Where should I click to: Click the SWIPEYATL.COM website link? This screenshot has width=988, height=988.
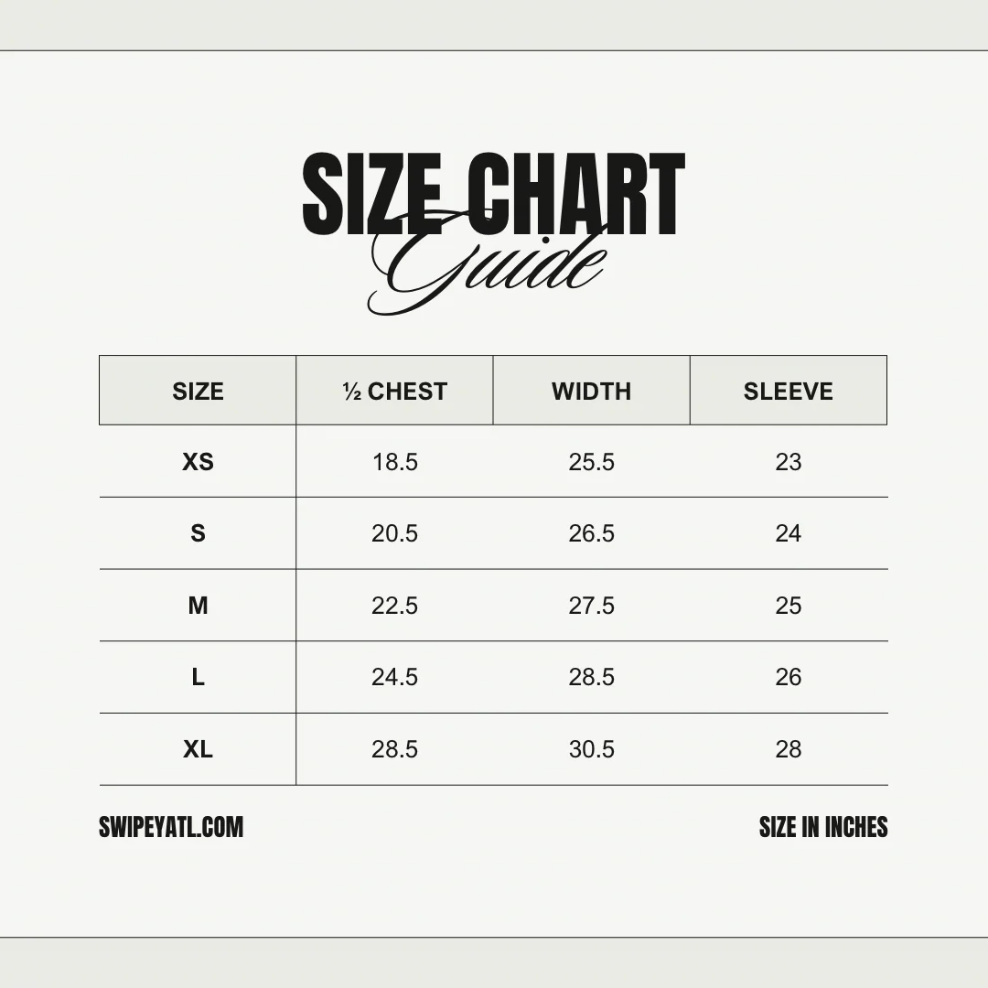pyautogui.click(x=171, y=828)
